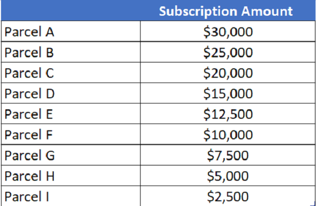Click the Parcel C label cell
Viewport: 316px width, 206px height.
point(71,73)
